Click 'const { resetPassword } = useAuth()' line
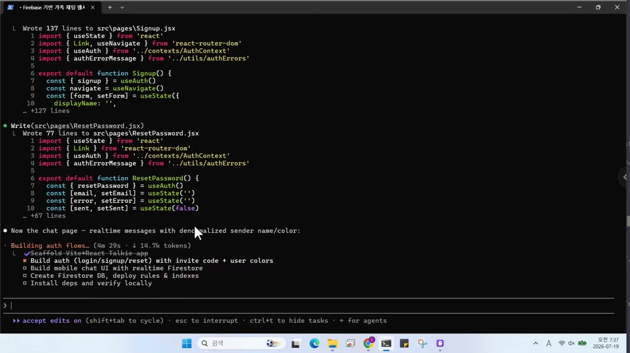This screenshot has height=353, width=630. click(115, 186)
